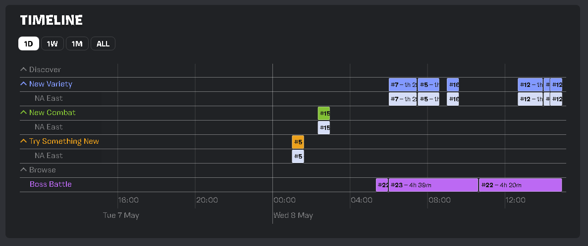Click pale #15 block under New Combat
Screen dimensions: 588x246
(x=324, y=128)
